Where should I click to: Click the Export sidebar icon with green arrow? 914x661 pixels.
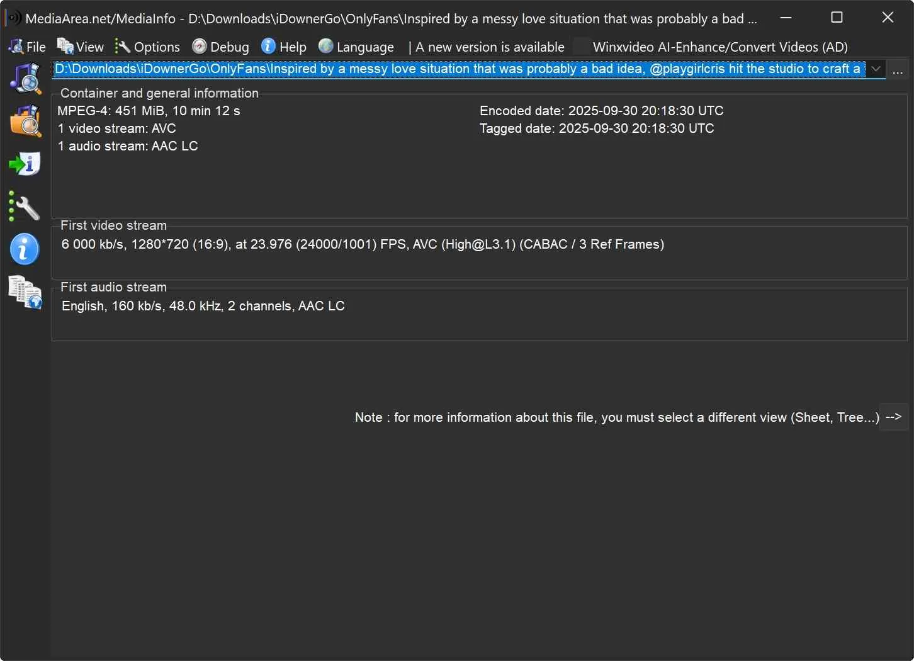tap(25, 164)
